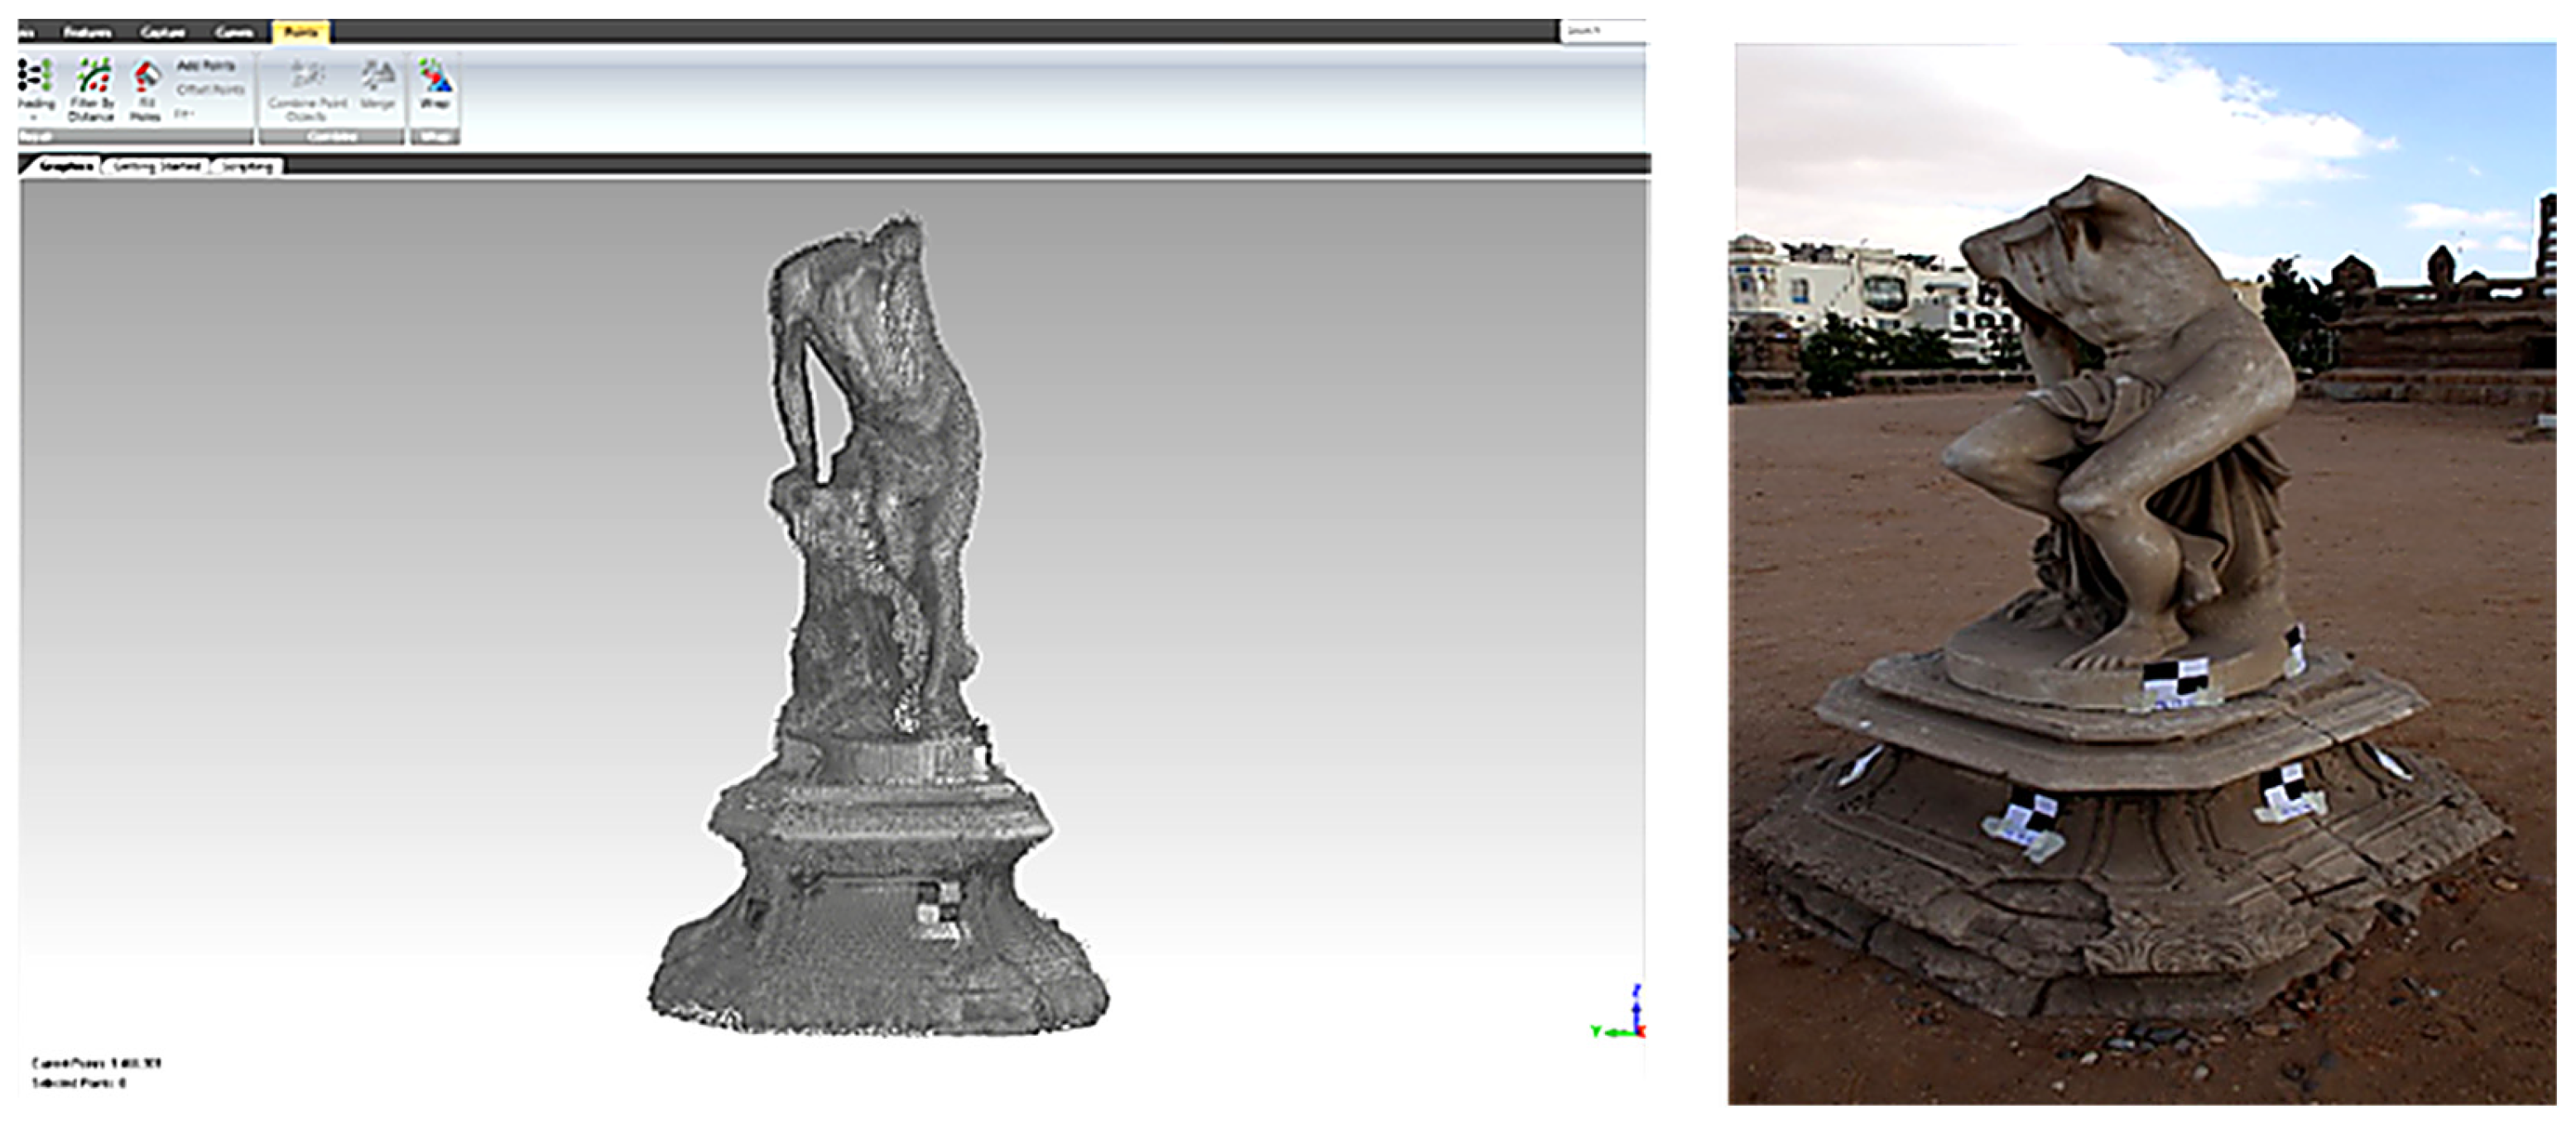This screenshot has height=1139, width=2576.
Task: Open the Points ribbon tab
Action: [300, 33]
